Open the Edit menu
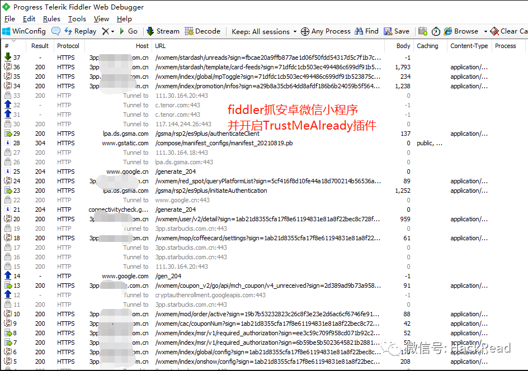The height and width of the screenshot is (371, 528). [29, 19]
